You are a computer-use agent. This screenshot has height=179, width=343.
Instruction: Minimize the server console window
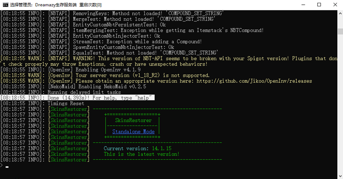pos(300,5)
